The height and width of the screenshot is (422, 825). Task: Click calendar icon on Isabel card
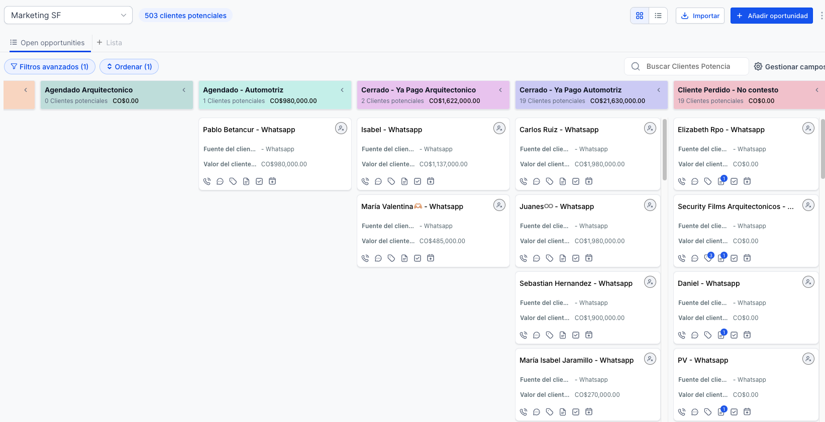pyautogui.click(x=431, y=181)
